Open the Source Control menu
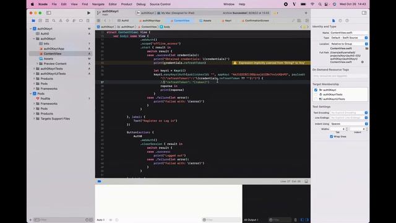This screenshot has height=223, width=396. [x=160, y=4]
